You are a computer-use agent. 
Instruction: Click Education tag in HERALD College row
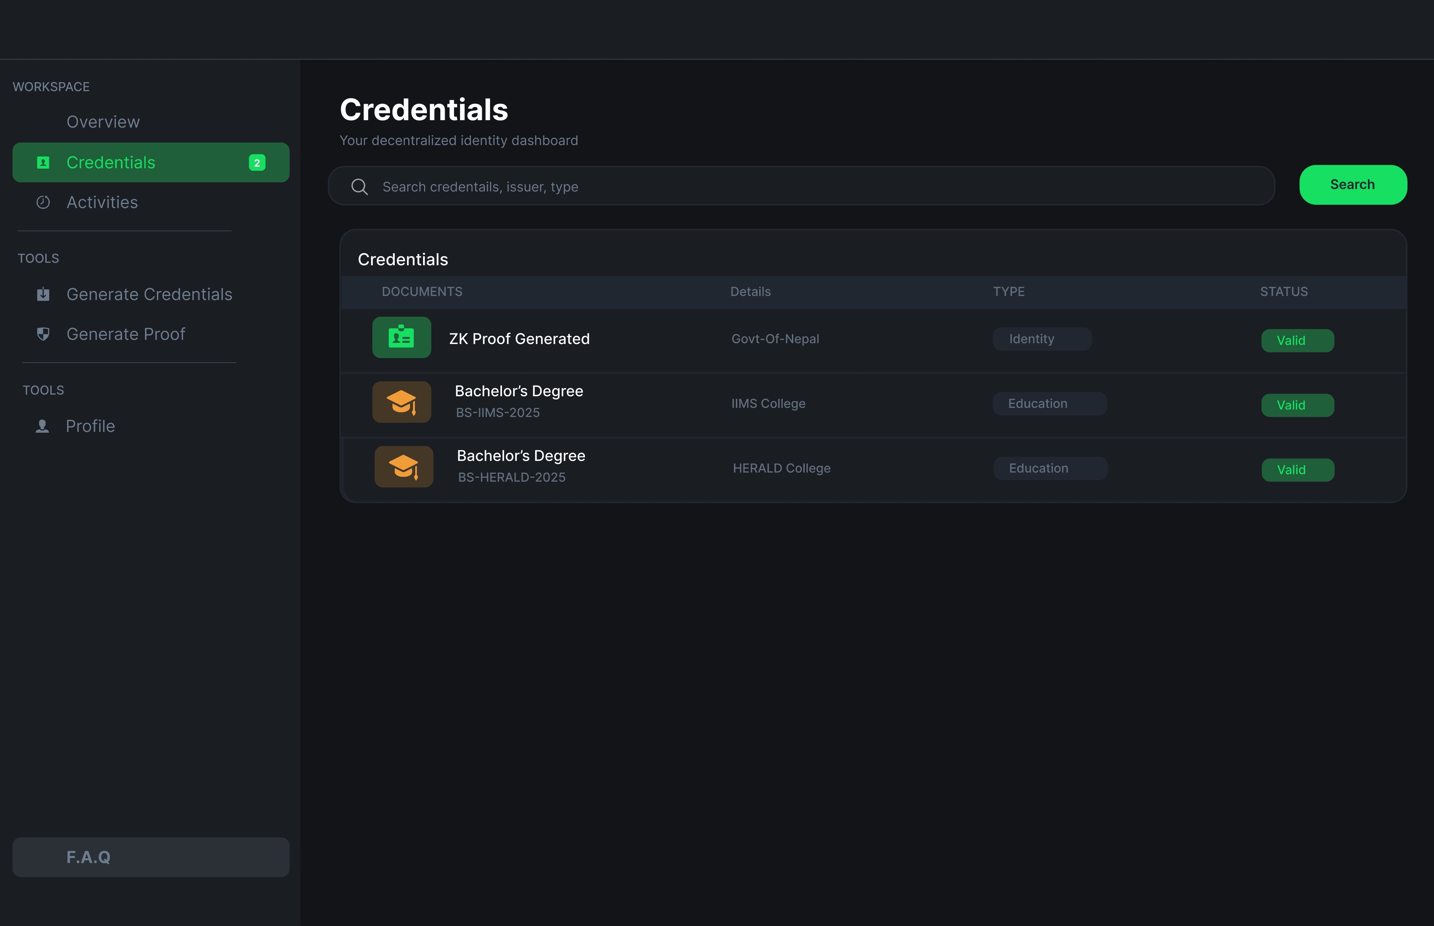click(1050, 468)
